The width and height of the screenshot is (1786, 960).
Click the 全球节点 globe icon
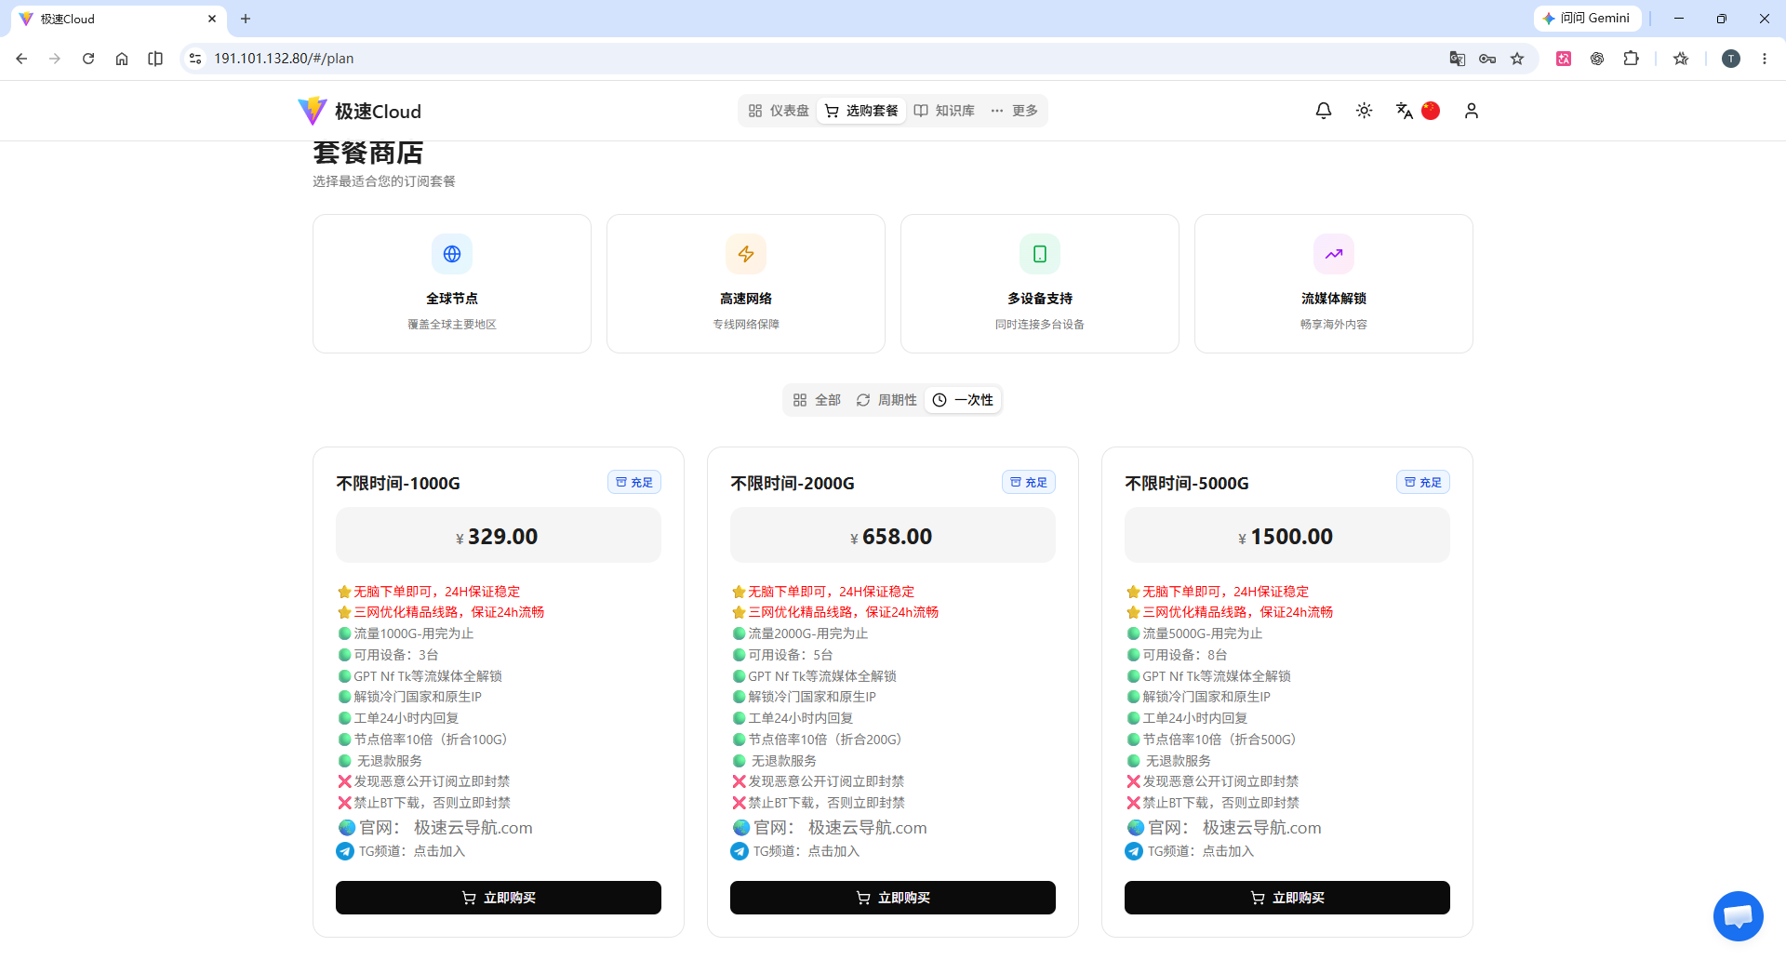tap(452, 254)
